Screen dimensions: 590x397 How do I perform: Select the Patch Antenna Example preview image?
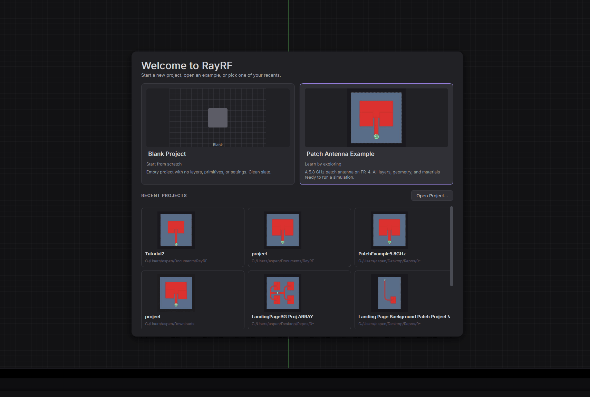tap(376, 118)
